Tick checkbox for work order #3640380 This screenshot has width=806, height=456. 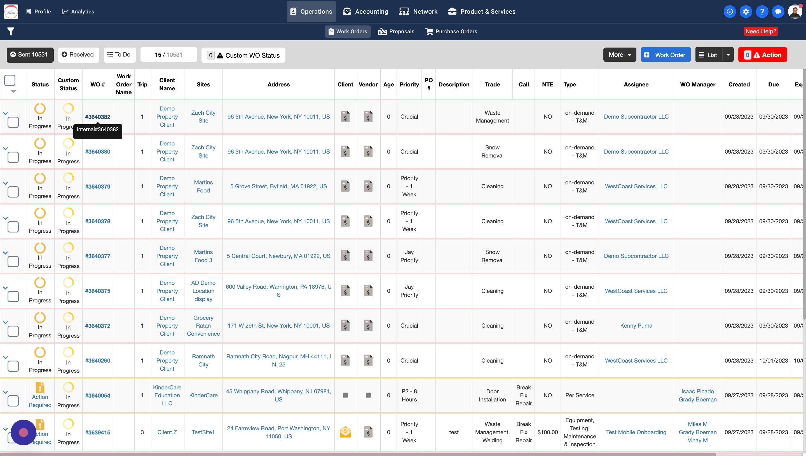13,157
